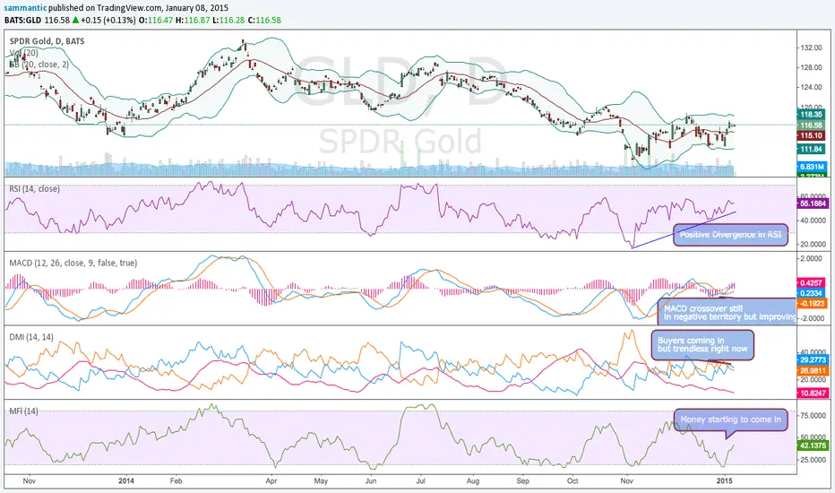Select the Money starting to come in note

[x=731, y=420]
